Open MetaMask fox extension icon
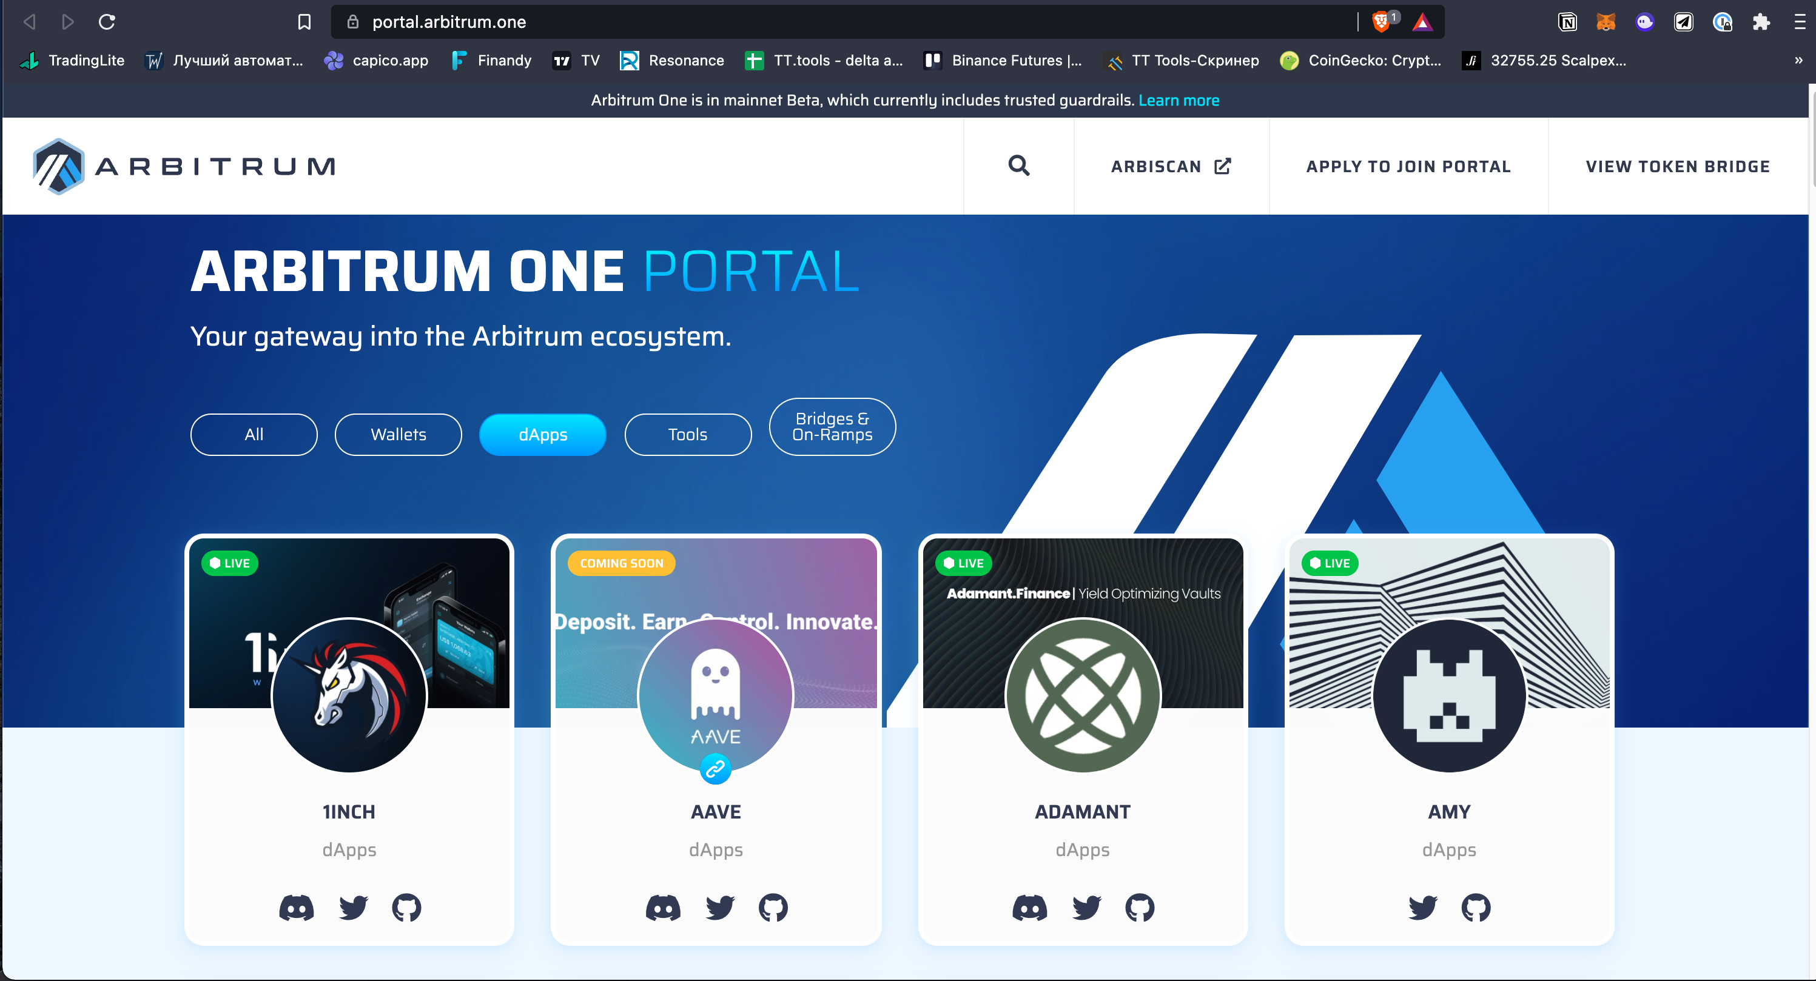This screenshot has width=1816, height=981. pos(1606,22)
